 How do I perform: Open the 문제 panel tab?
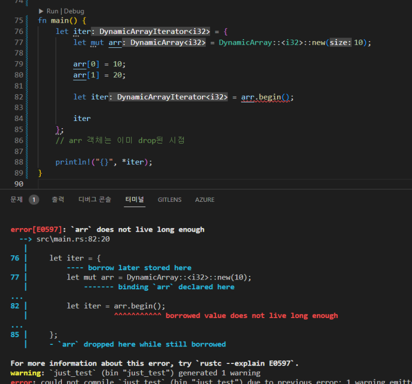(17, 200)
